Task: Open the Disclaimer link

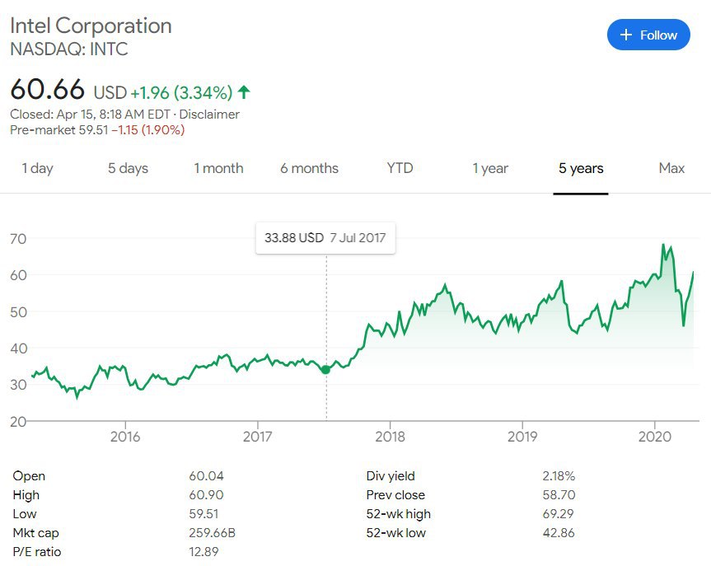Action: pos(209,115)
